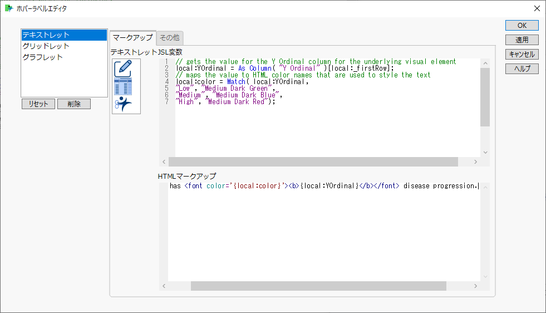Viewport: 546px width, 313px height.
Task: Open the その他 tab
Action: click(170, 38)
